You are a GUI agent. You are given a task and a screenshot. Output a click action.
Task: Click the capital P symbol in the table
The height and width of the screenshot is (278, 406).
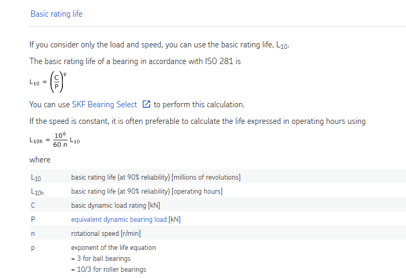(33, 220)
